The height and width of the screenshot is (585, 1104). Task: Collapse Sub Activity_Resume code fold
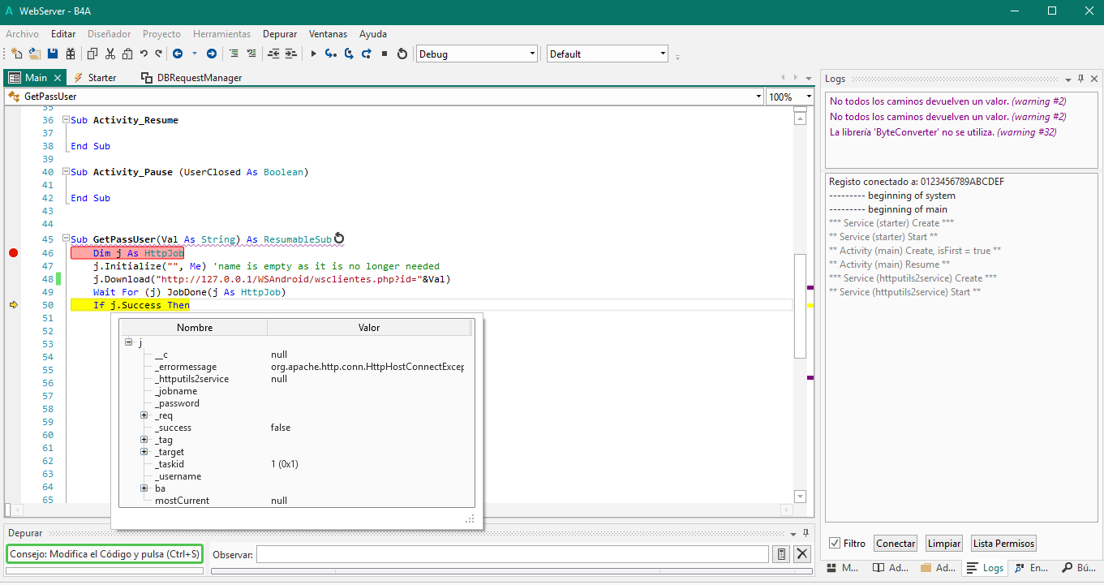tap(66, 119)
